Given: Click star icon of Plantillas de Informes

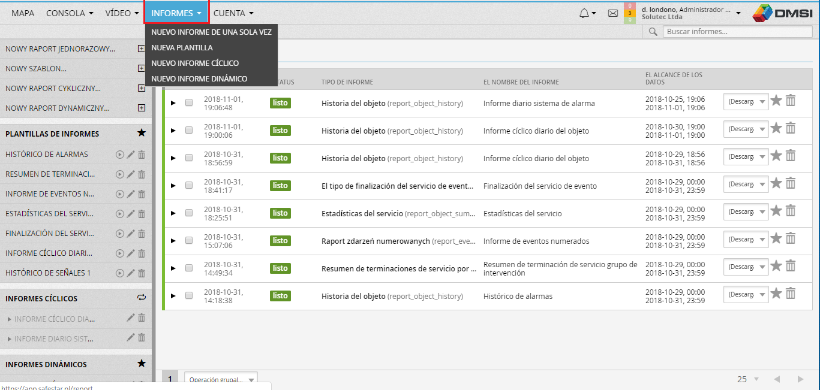Looking at the screenshot, I should coord(142,133).
